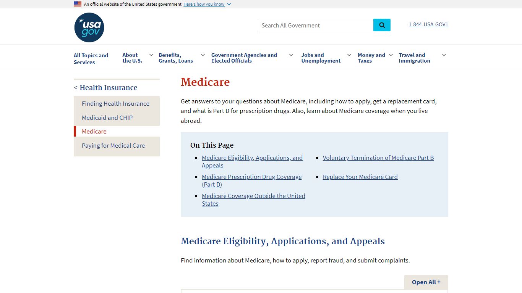Click the USAGov logo
The width and height of the screenshot is (522, 293).
tap(89, 27)
